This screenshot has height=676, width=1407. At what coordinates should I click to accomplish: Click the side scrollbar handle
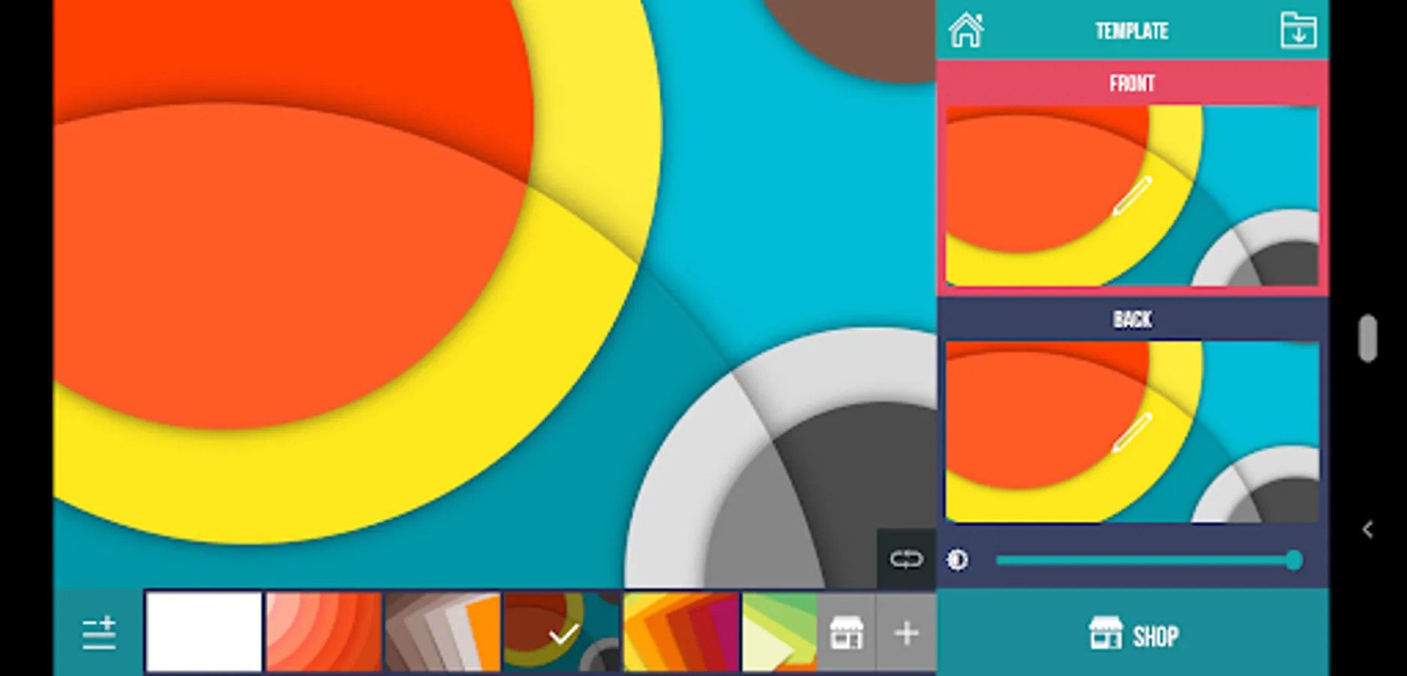click(1368, 338)
